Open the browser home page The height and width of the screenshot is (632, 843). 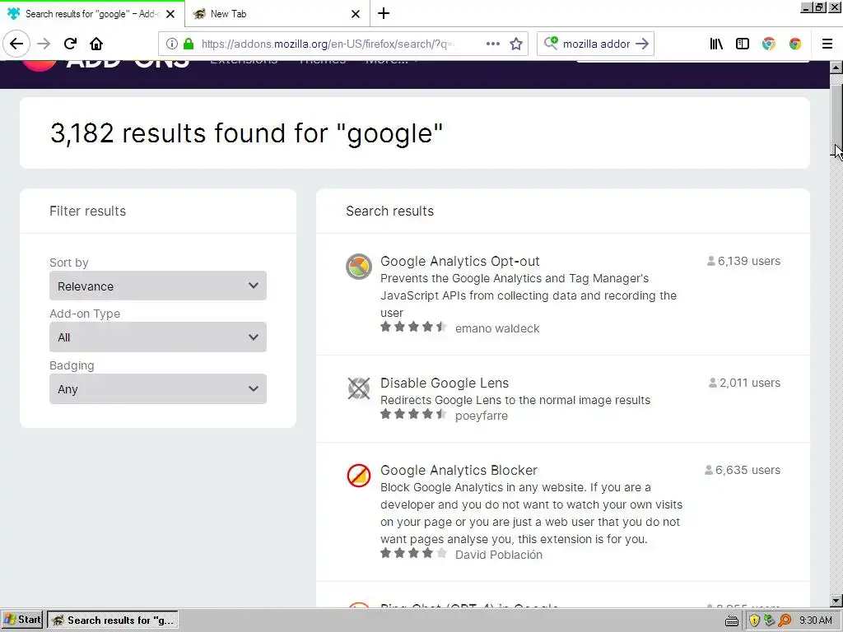point(96,44)
